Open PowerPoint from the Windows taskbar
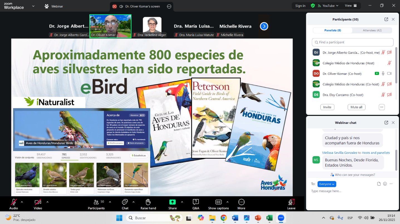This screenshot has width=400, height=224. click(x=258, y=218)
